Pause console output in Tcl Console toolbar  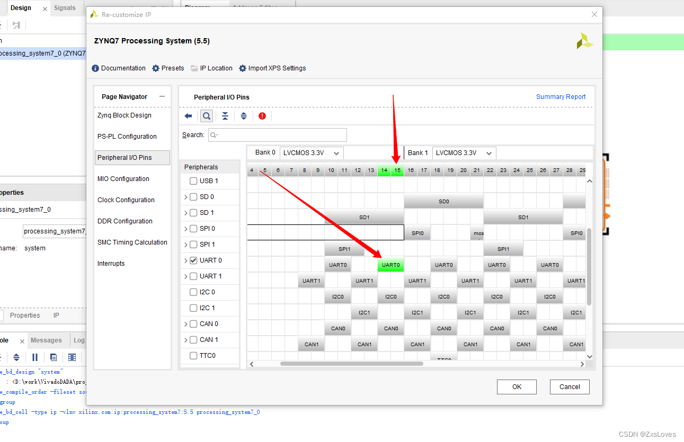[35, 357]
